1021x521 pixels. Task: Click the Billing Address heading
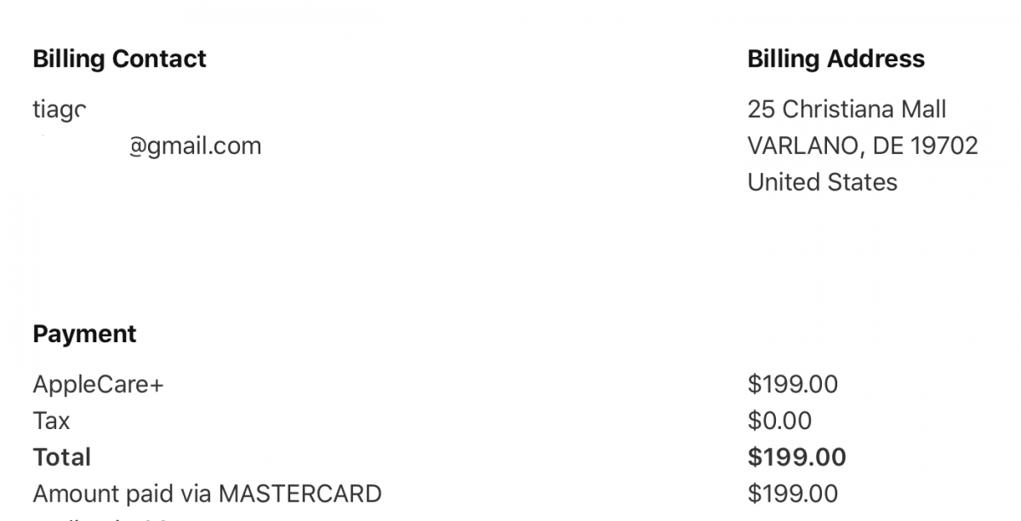tap(836, 59)
